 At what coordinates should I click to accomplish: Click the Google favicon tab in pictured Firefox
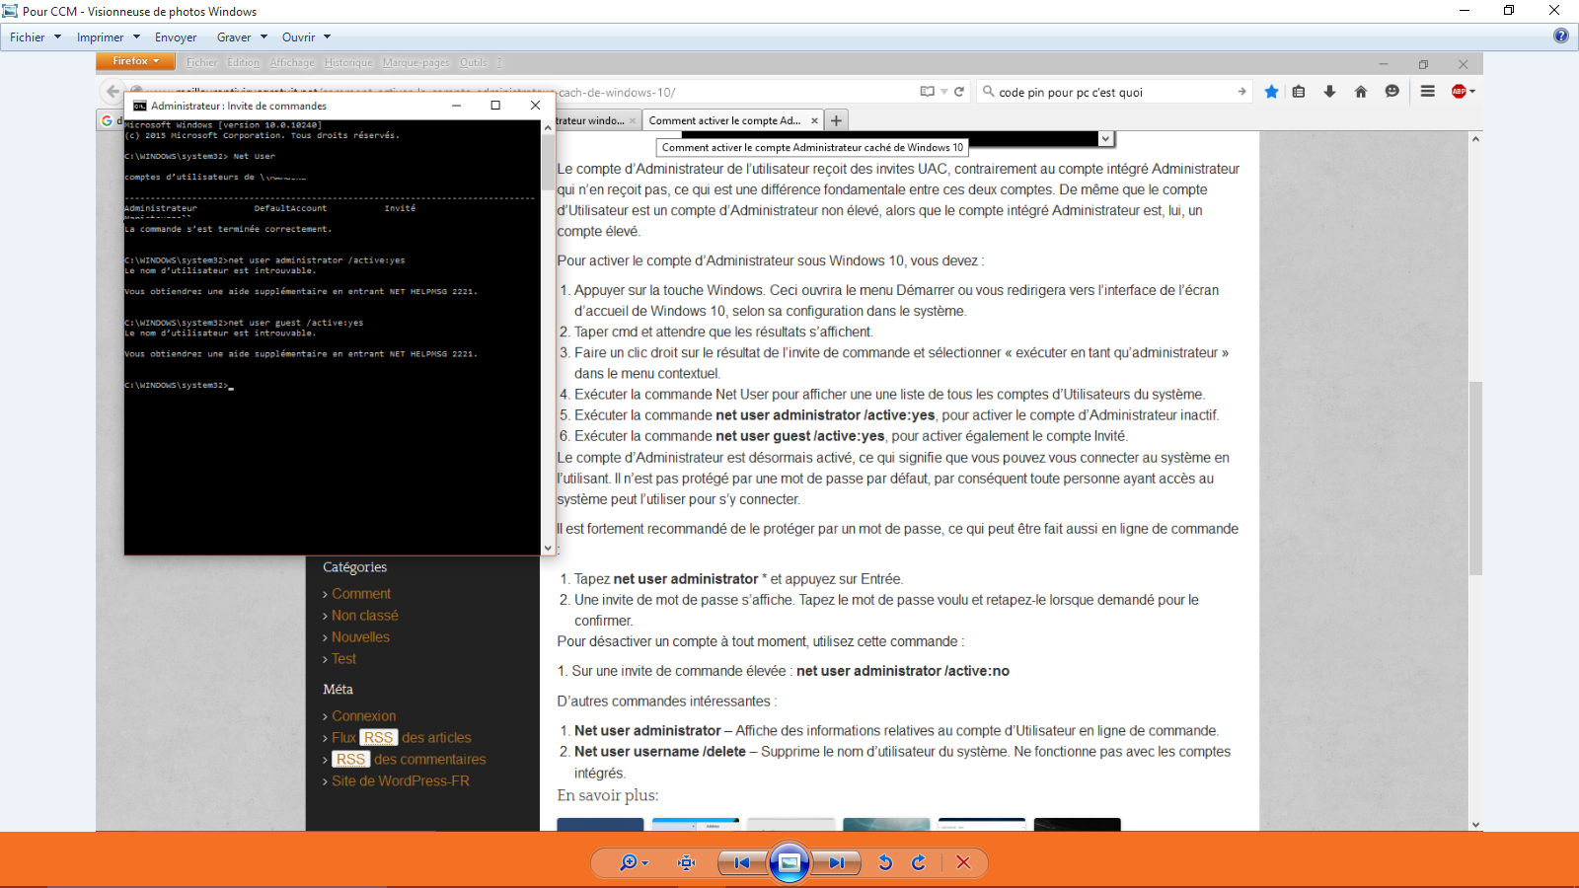pos(108,120)
